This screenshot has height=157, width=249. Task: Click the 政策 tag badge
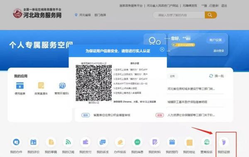(160, 115)
